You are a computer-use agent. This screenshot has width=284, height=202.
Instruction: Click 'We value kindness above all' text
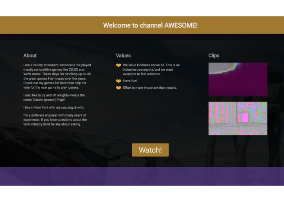[x=151, y=70]
